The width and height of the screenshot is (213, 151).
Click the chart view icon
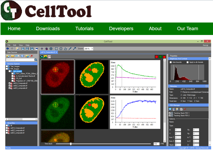[49, 57]
